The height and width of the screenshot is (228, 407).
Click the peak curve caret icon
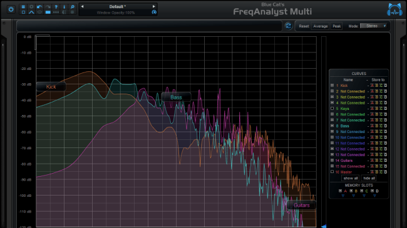pyautogui.click(x=31, y=12)
